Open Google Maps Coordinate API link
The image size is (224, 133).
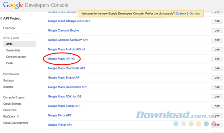tap(67, 68)
